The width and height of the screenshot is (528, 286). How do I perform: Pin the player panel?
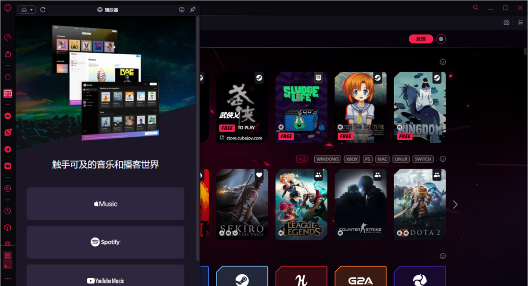pyautogui.click(x=193, y=9)
